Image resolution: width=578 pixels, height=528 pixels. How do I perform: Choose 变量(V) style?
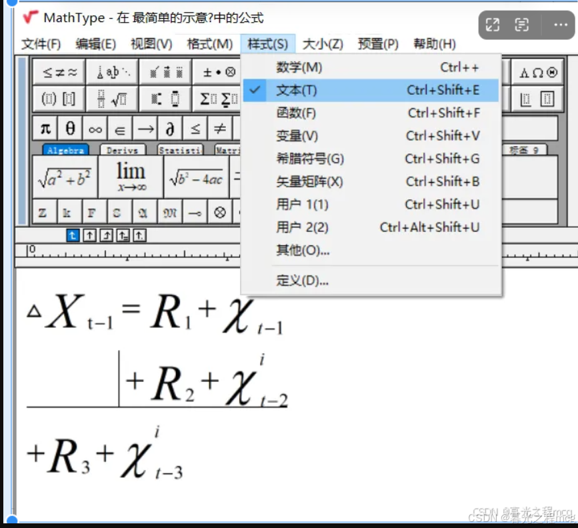[371, 136]
